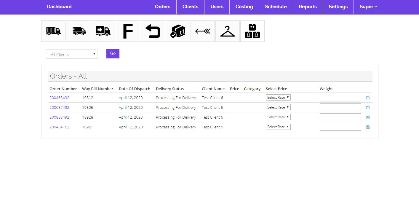Click the bold F icon
The width and height of the screenshot is (419, 212).
128,31
